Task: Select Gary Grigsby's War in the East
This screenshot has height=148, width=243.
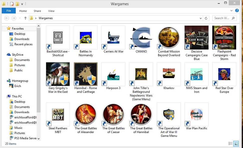Action: [58, 74]
